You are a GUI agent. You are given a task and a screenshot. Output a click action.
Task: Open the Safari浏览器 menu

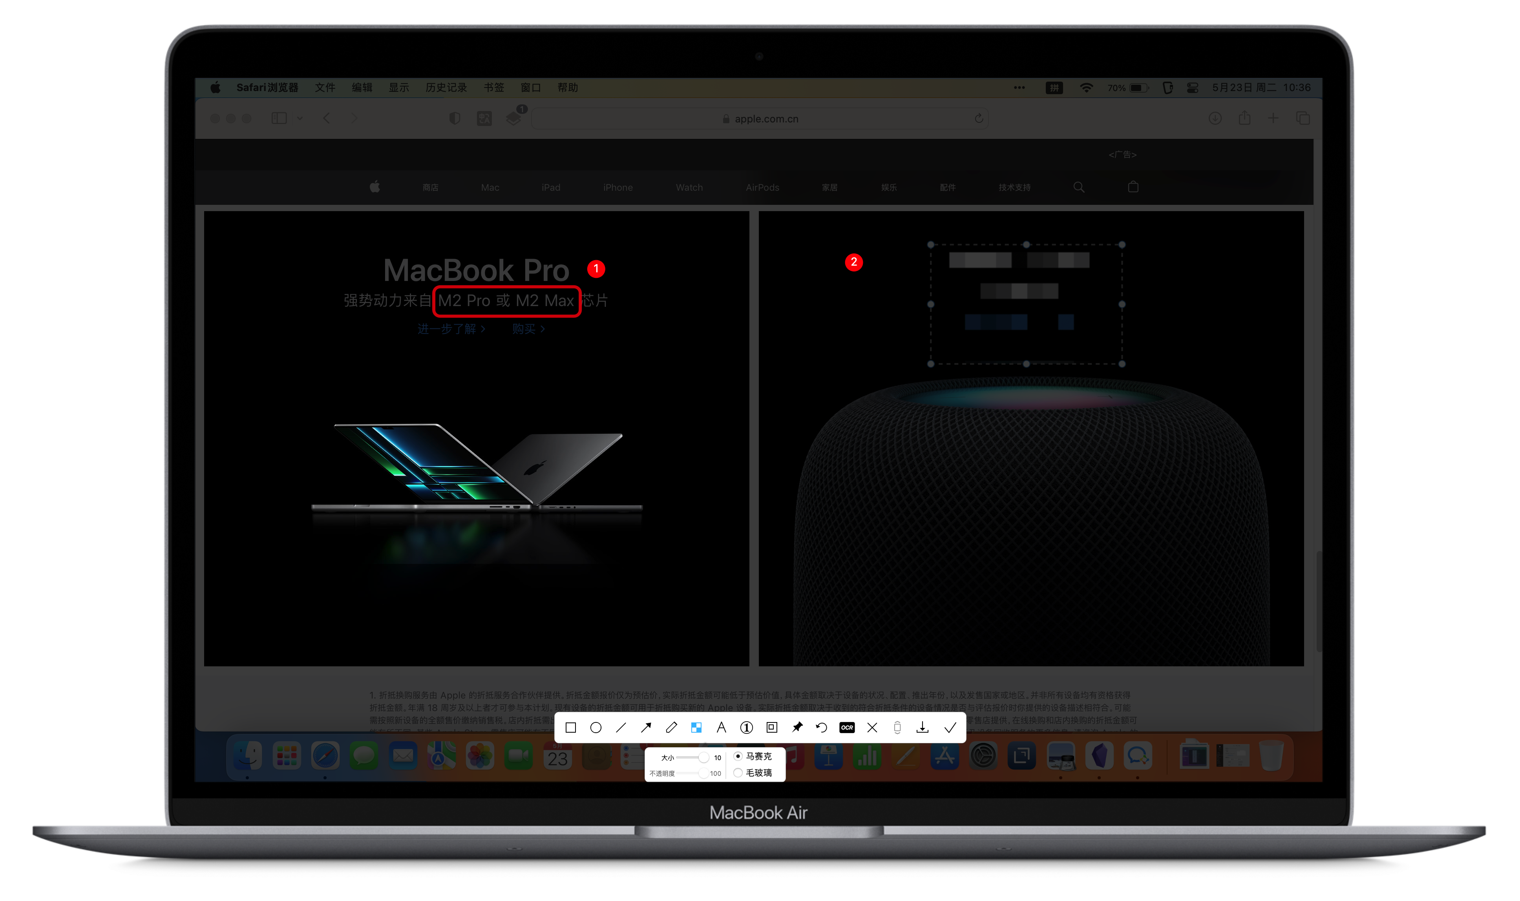pos(267,88)
